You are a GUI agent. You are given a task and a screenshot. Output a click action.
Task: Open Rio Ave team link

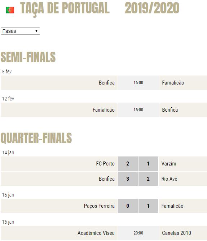[169, 179]
